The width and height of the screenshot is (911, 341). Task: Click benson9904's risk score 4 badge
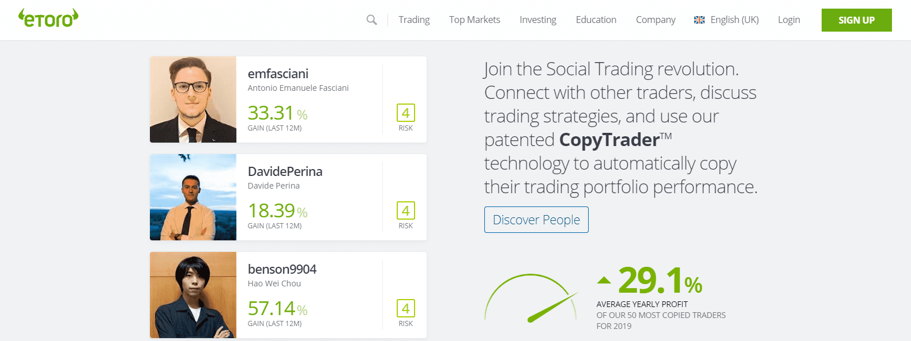click(405, 308)
